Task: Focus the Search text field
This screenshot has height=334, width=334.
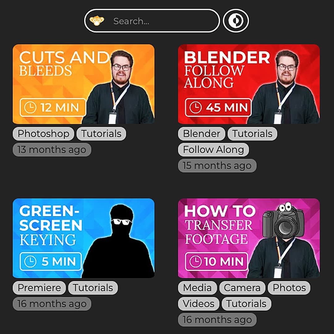Action: [152, 21]
